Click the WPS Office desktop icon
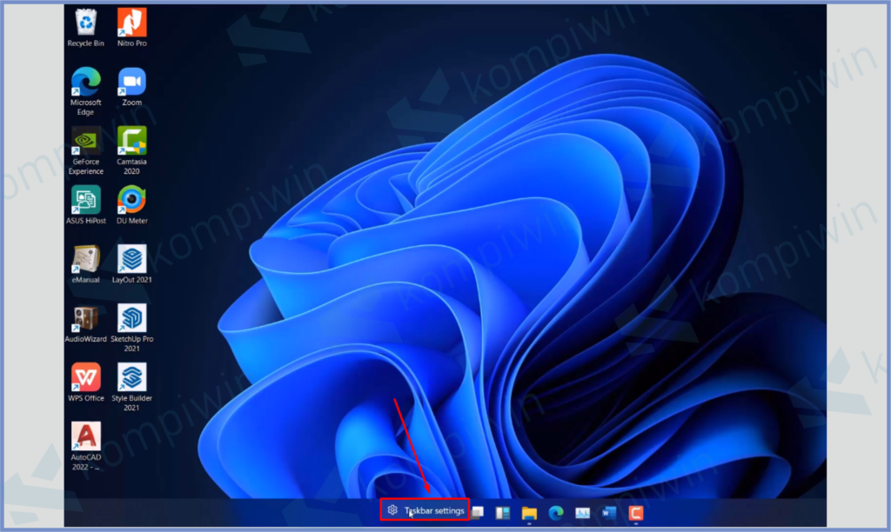The image size is (891, 532). tap(85, 377)
